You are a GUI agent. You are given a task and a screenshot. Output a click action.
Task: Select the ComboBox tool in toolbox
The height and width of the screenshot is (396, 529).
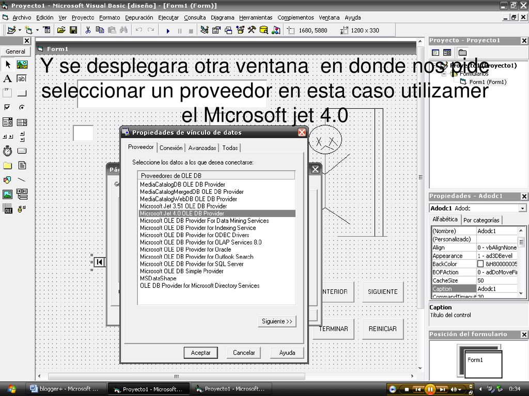[x=7, y=122]
